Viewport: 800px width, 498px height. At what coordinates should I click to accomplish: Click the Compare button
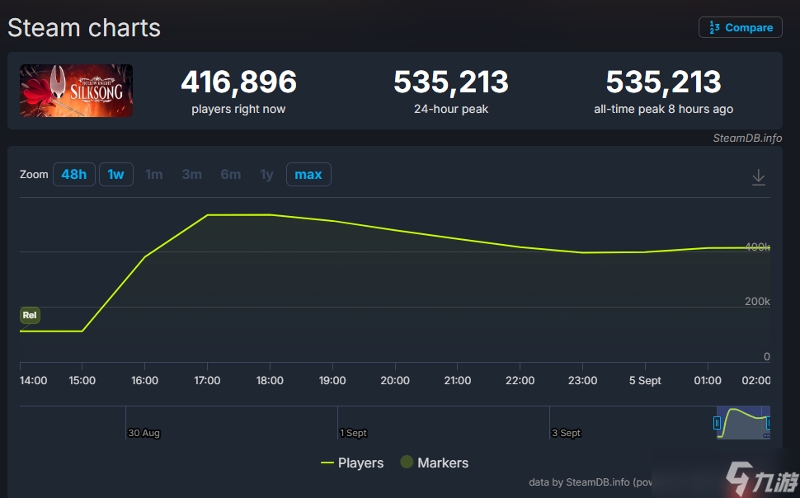(x=740, y=27)
